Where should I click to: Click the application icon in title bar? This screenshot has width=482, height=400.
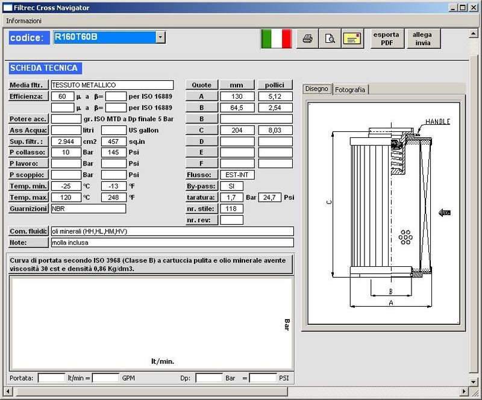point(7,7)
